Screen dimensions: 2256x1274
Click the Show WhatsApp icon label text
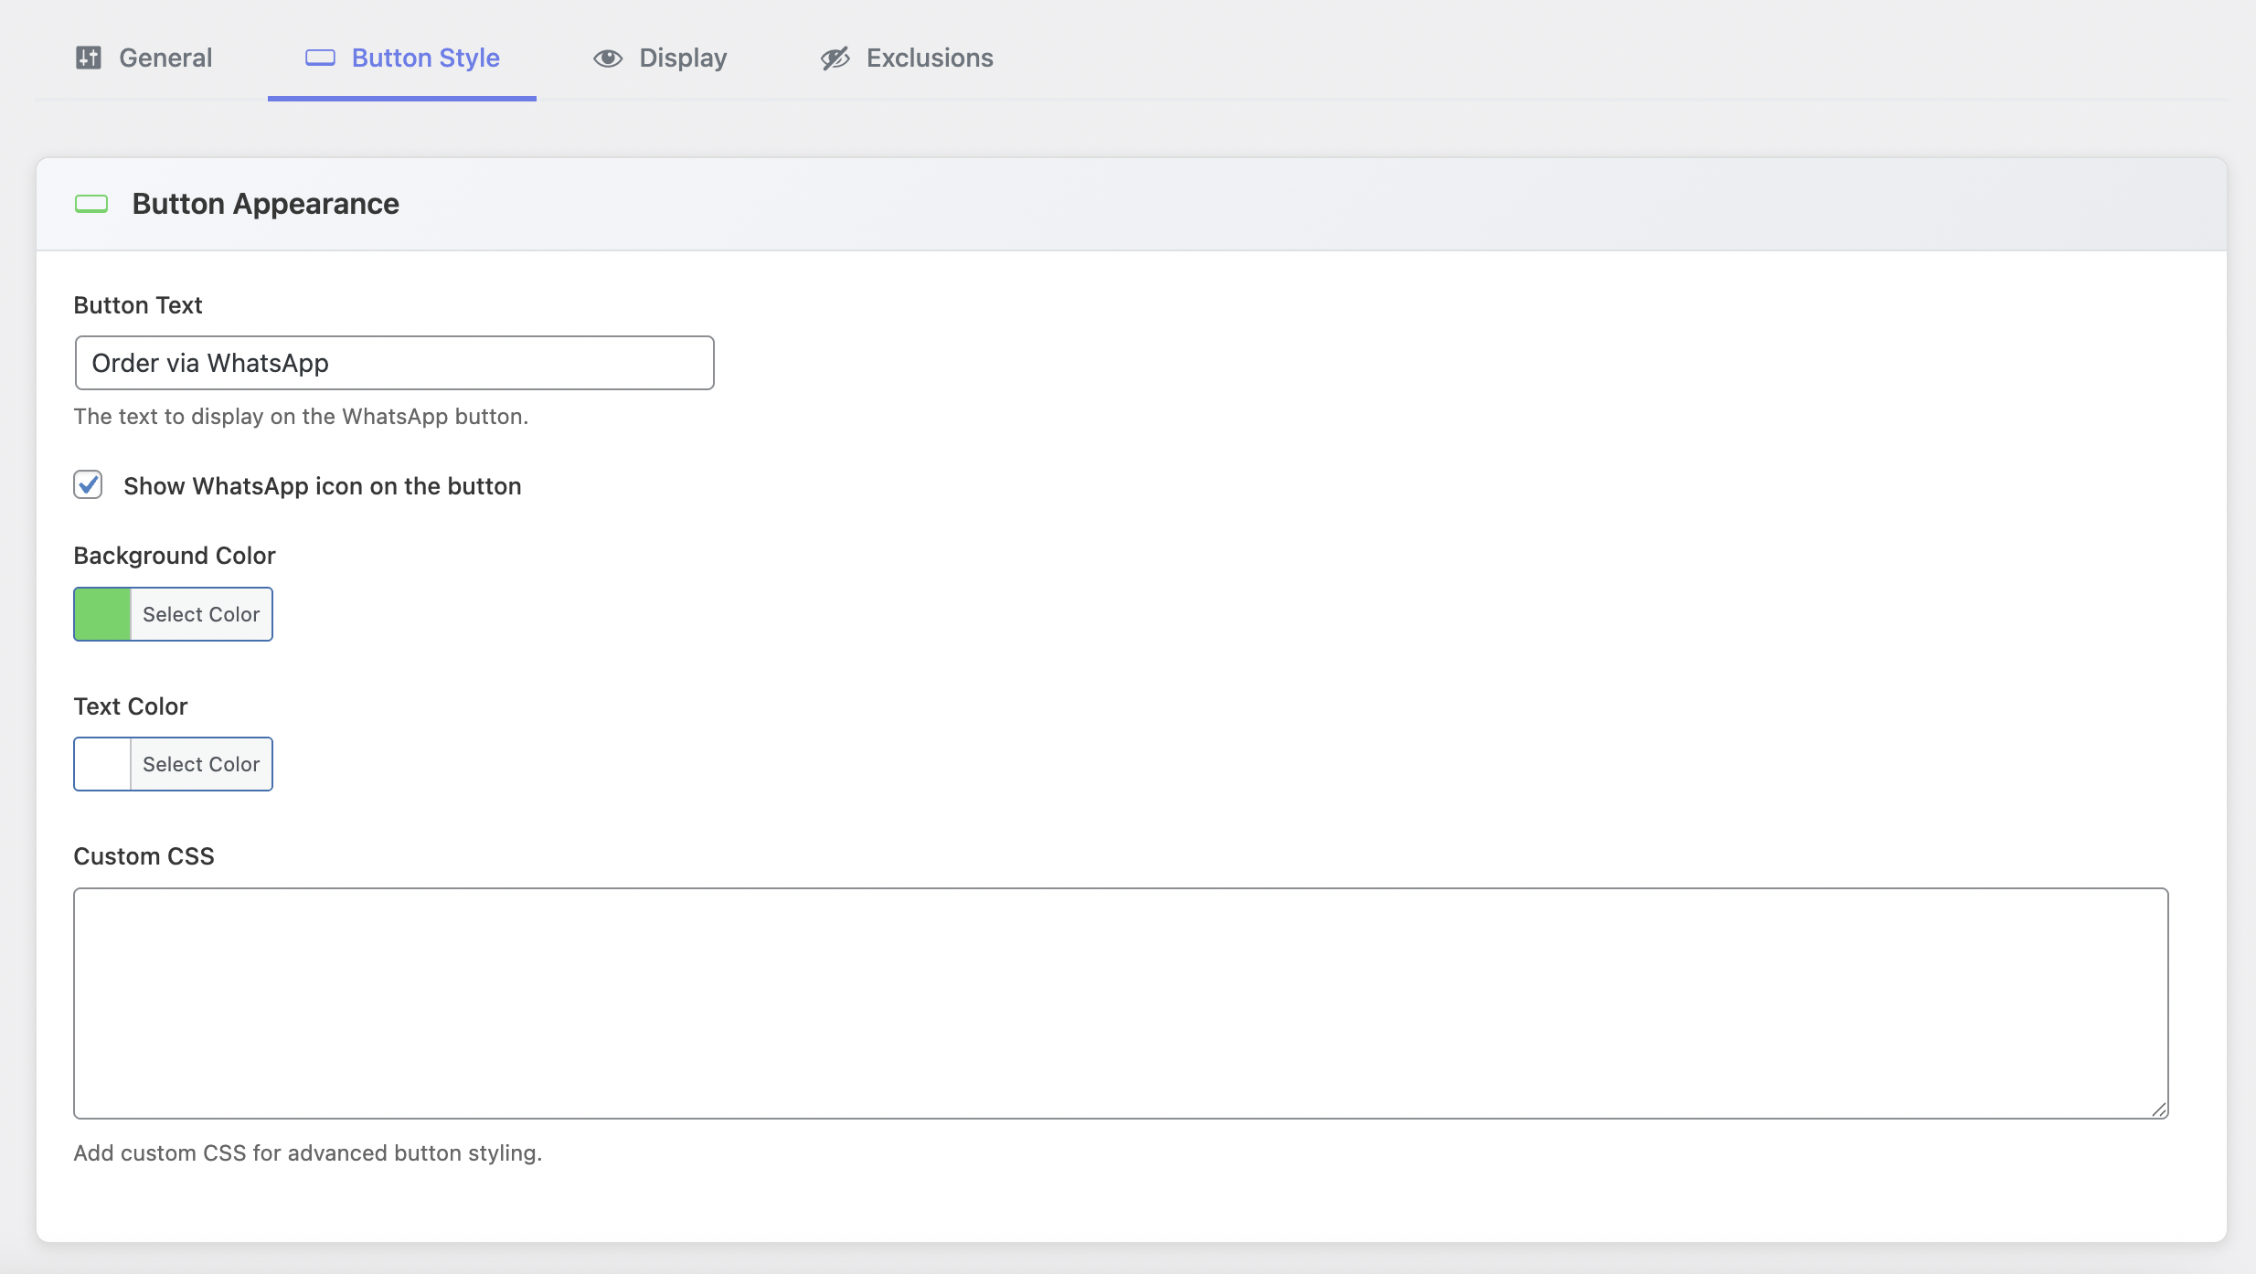[x=322, y=486]
